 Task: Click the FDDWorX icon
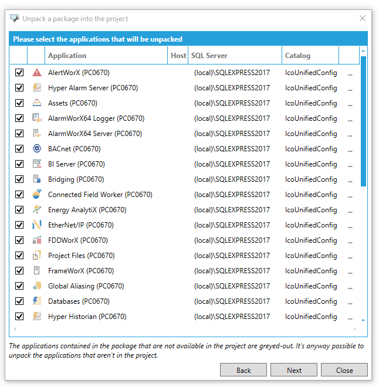(36, 240)
